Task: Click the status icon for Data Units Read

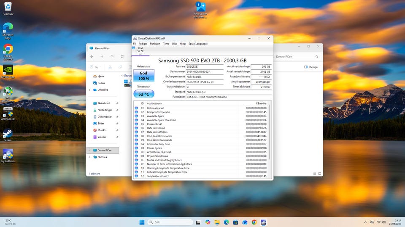Action: 136,128
